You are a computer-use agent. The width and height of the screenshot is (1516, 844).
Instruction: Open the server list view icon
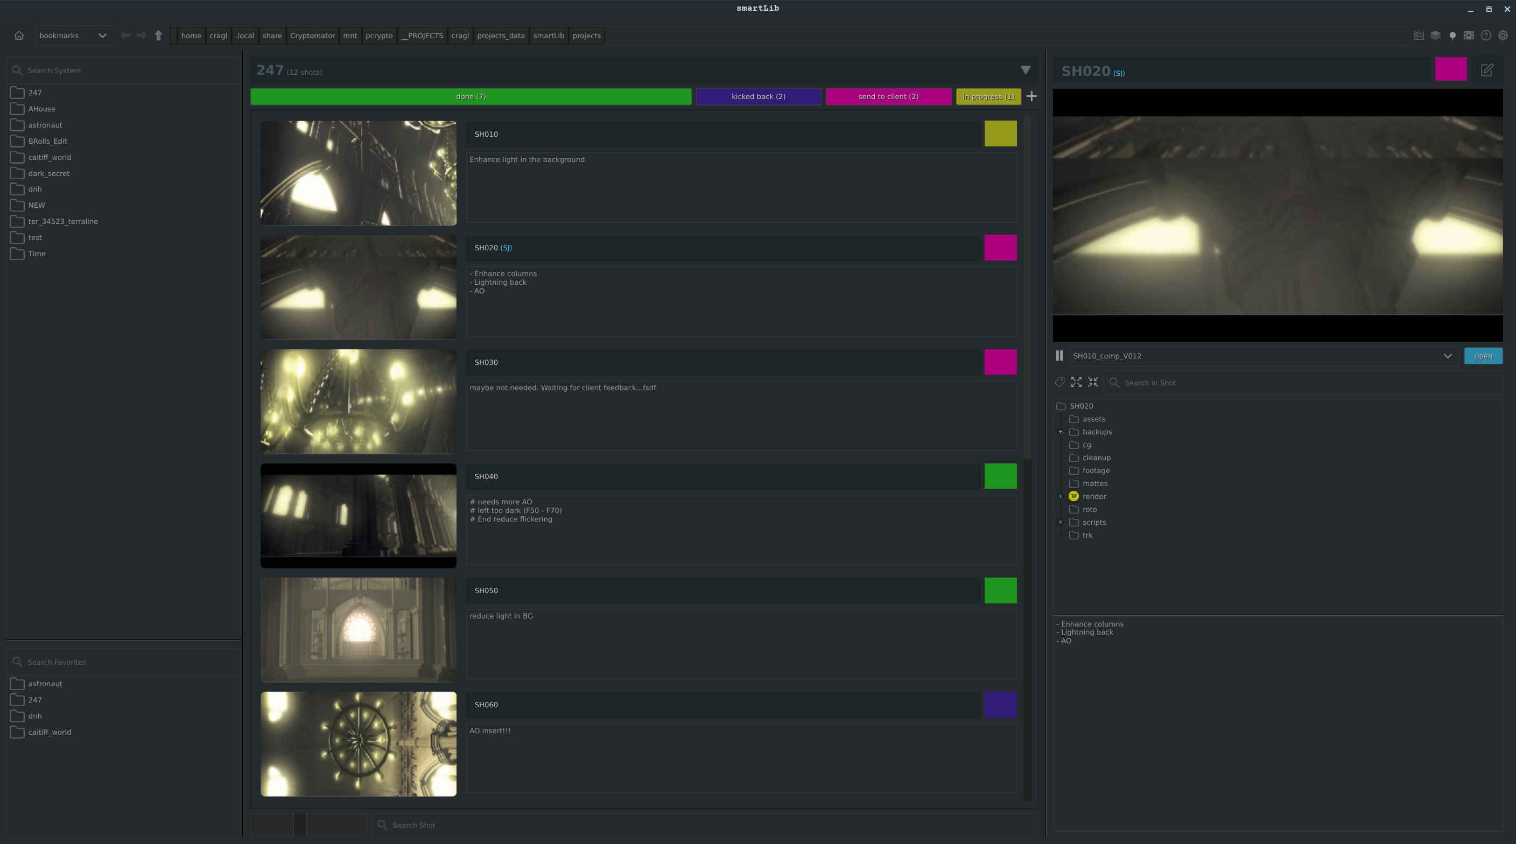1419,36
